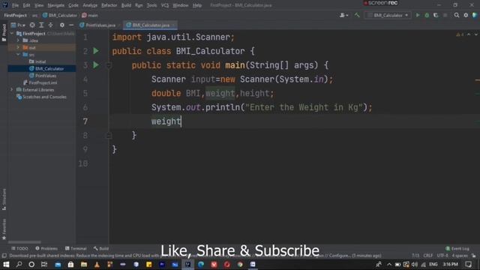Collapse the src folder

click(18, 55)
